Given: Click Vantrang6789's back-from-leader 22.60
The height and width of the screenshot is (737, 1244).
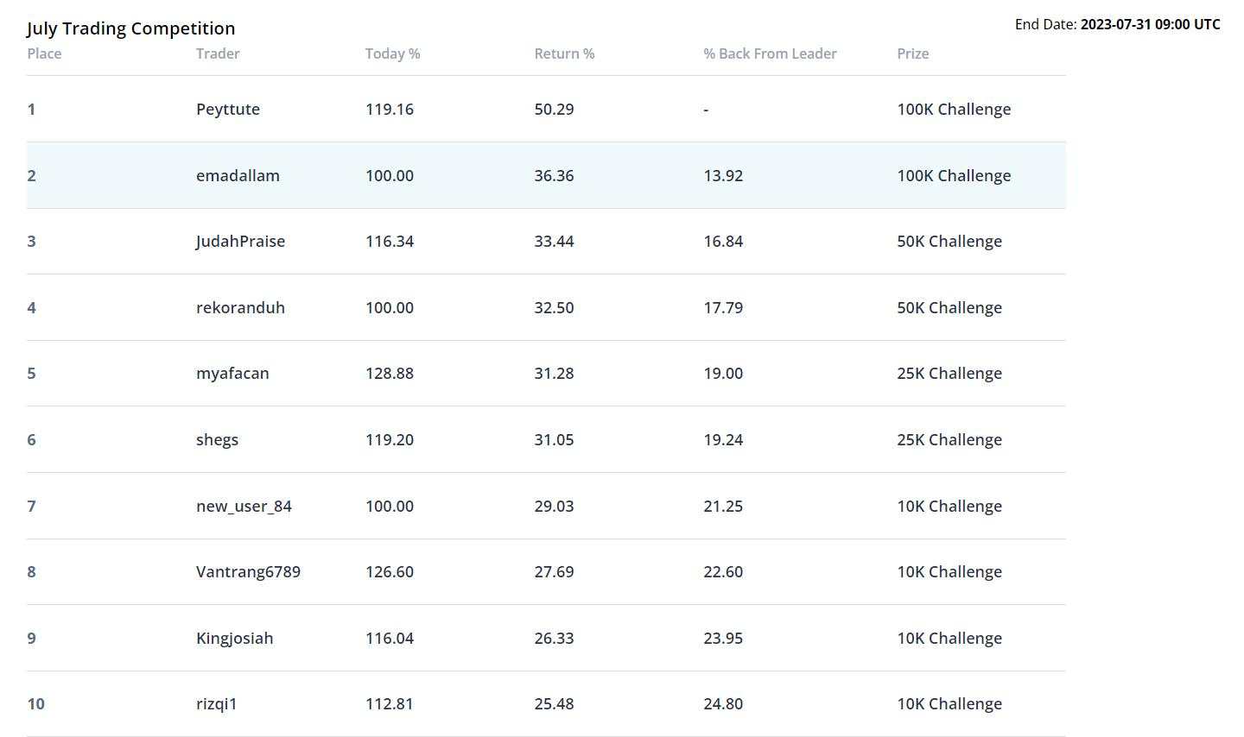Looking at the screenshot, I should 723,571.
